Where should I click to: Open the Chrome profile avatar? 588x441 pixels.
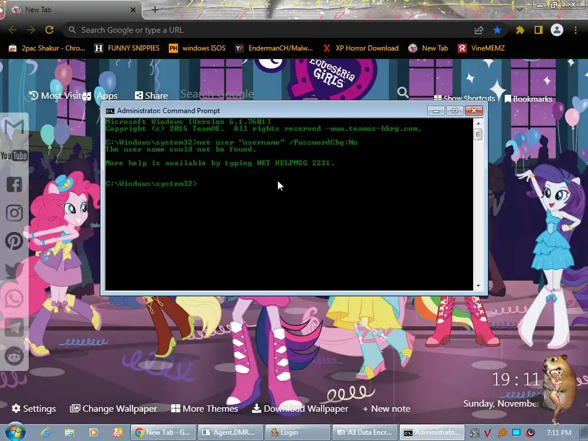(x=557, y=30)
